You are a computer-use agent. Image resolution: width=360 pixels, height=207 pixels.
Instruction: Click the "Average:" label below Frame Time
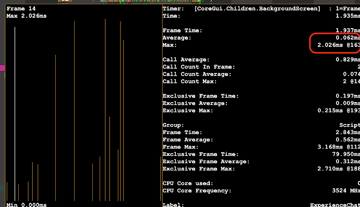coord(177,38)
